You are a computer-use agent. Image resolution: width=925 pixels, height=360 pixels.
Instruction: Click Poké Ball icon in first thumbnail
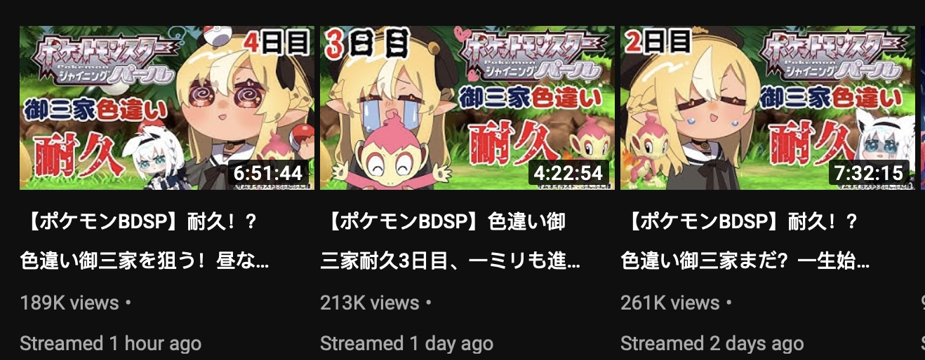coord(219,36)
